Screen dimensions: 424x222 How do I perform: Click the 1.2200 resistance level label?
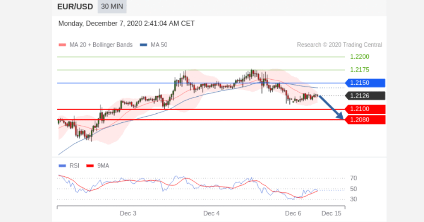coord(360,57)
